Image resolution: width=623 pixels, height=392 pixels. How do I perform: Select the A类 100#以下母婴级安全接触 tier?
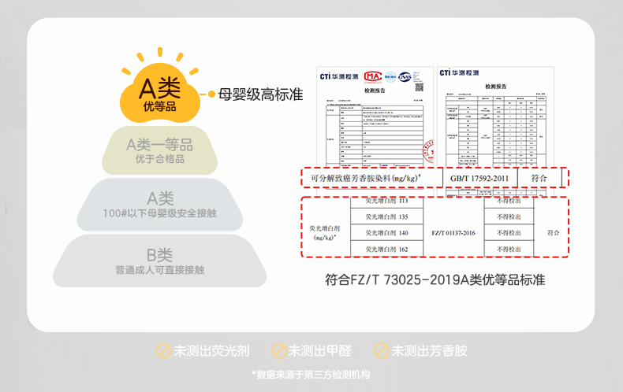160,205
